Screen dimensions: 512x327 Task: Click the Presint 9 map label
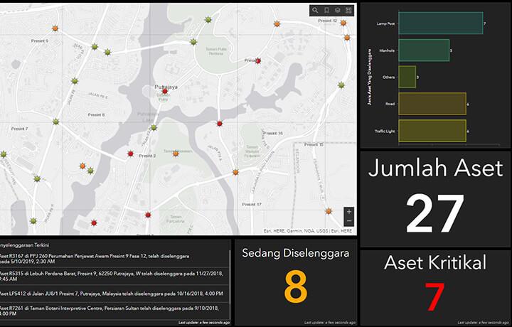tap(40, 41)
